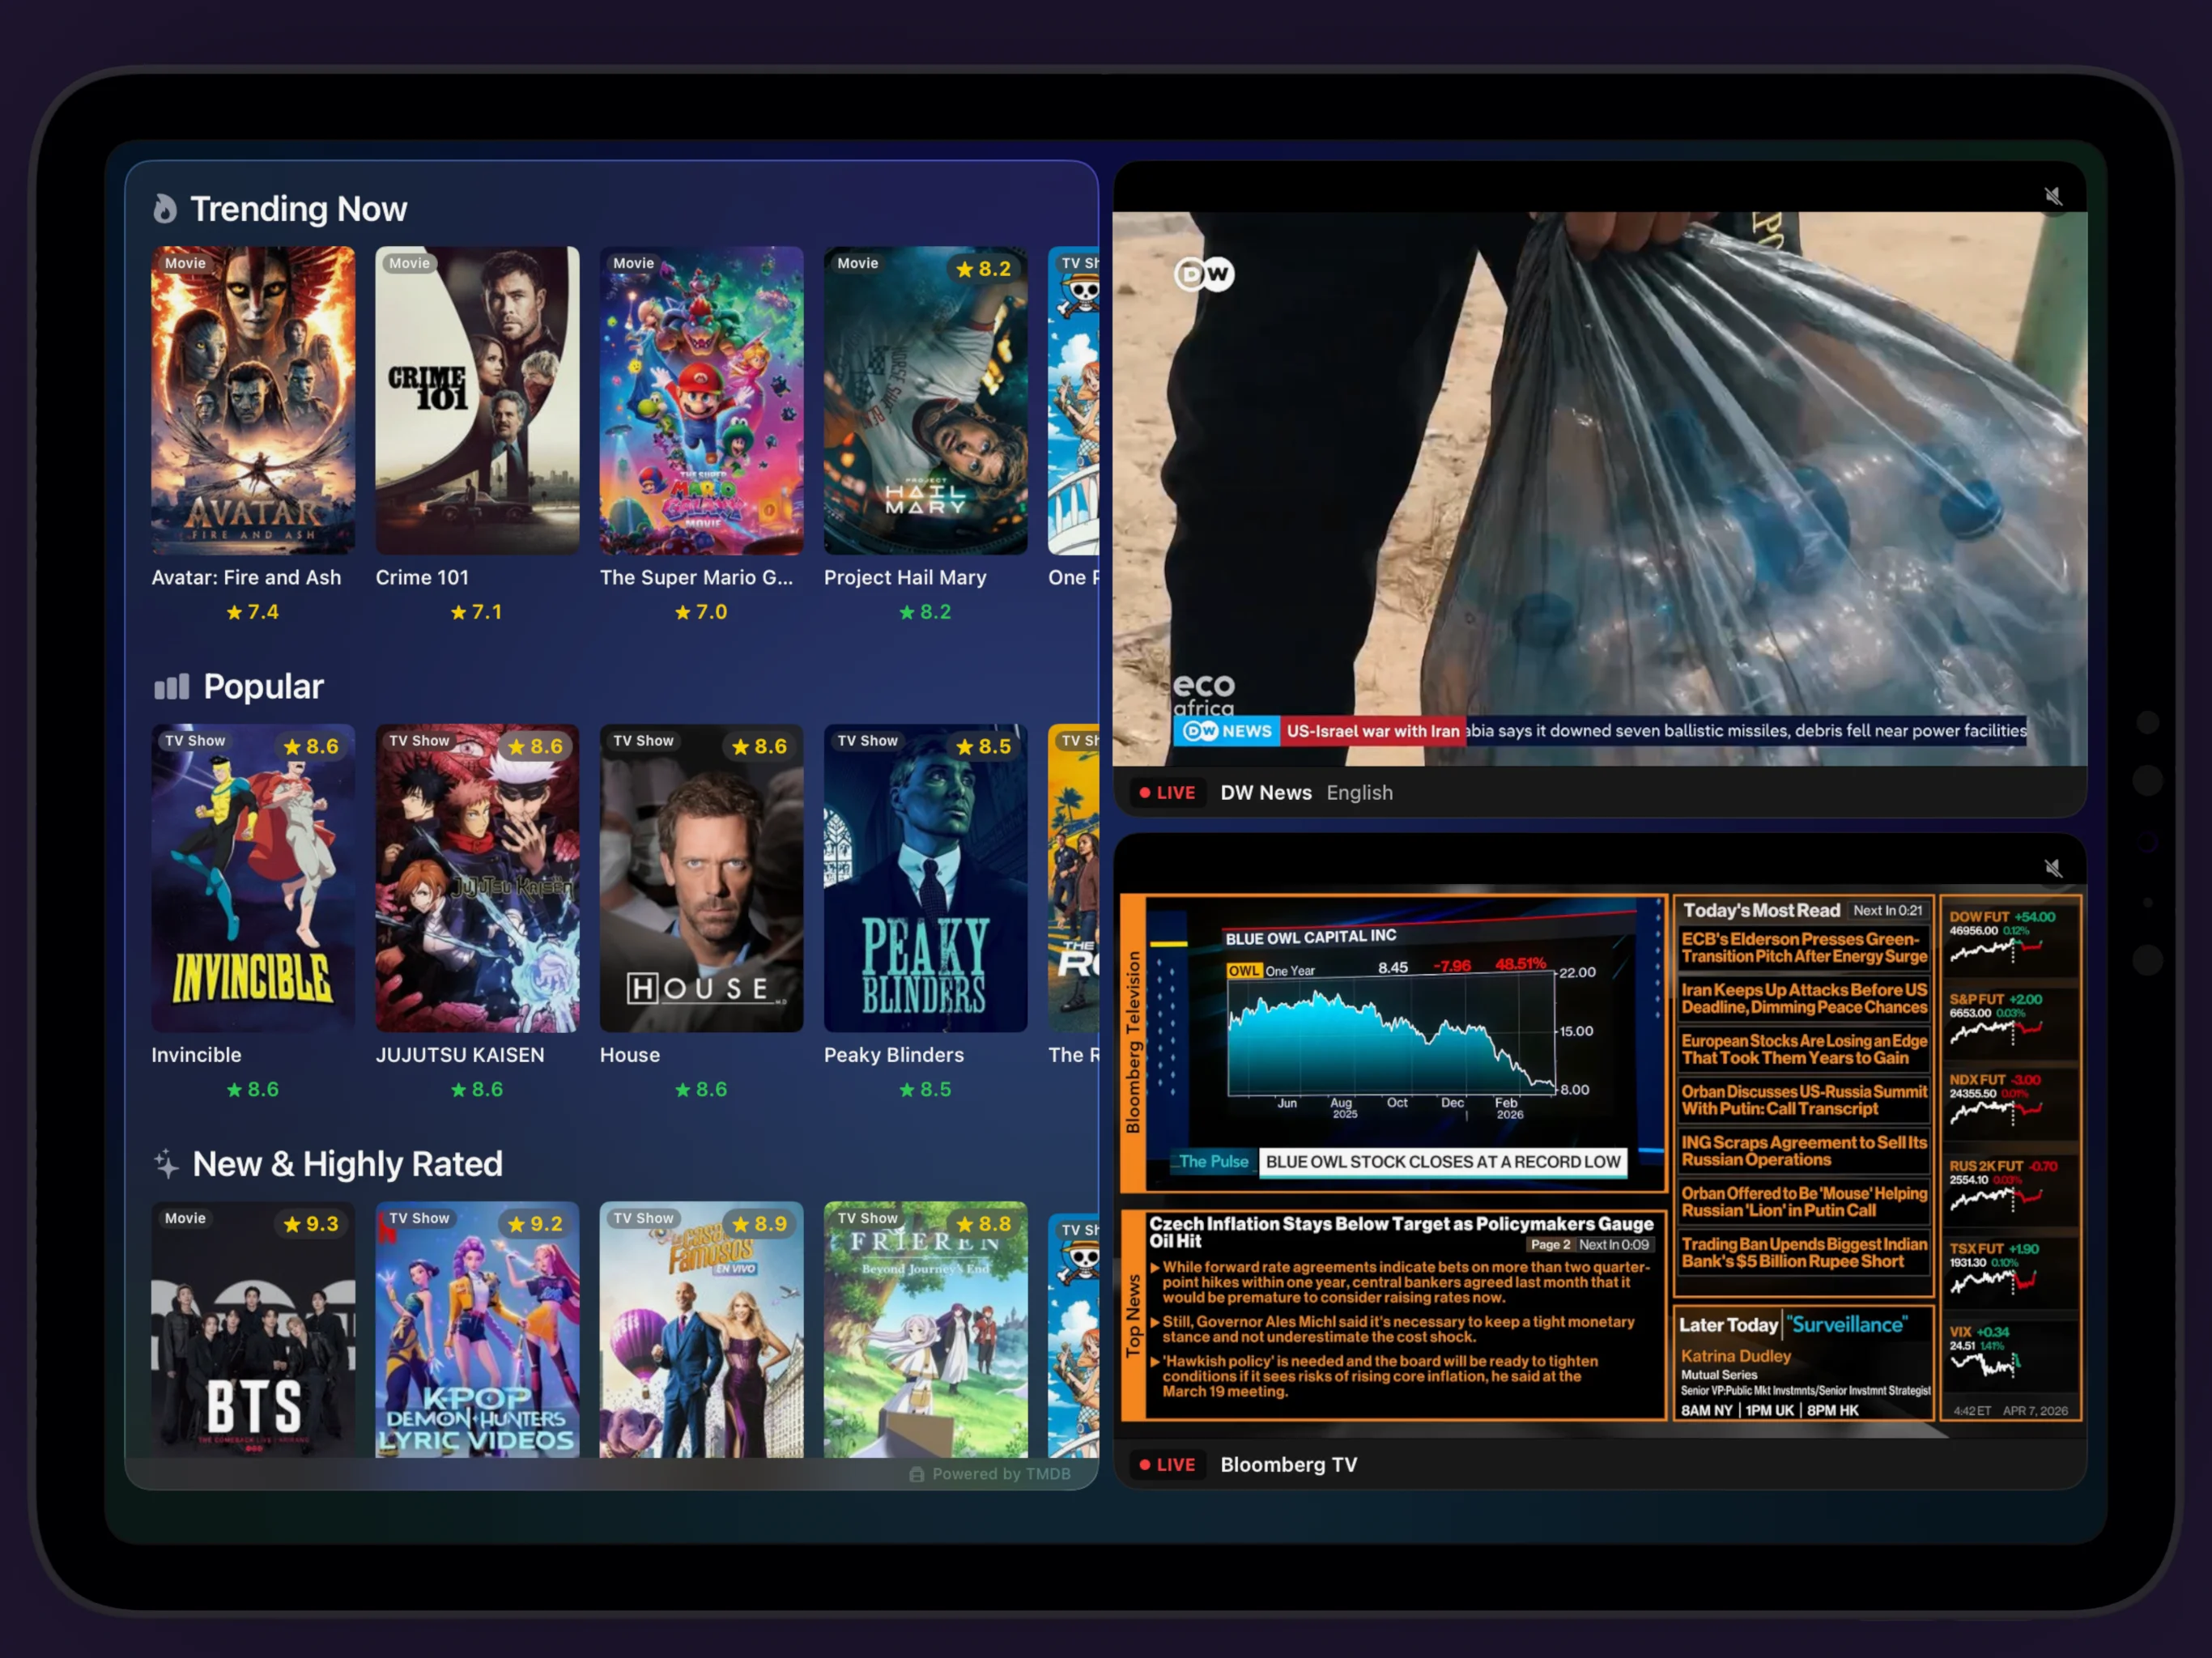Screen dimensions: 2212x1658
Task: Click the bar chart icon beside Popular
Action: [171, 687]
